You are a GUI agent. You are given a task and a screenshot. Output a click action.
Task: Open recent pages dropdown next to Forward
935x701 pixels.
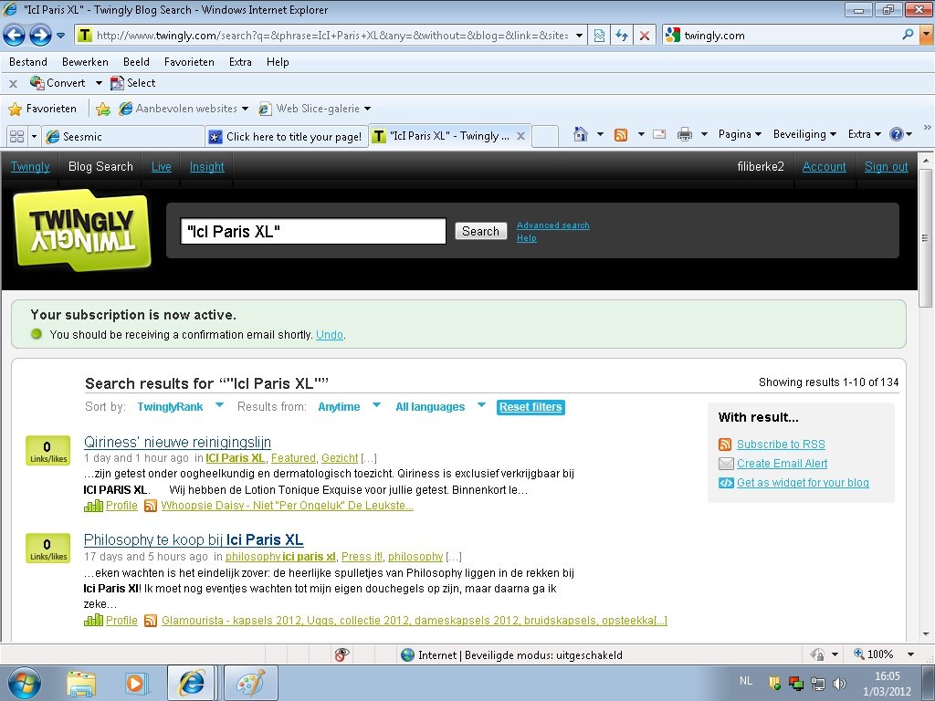click(61, 36)
